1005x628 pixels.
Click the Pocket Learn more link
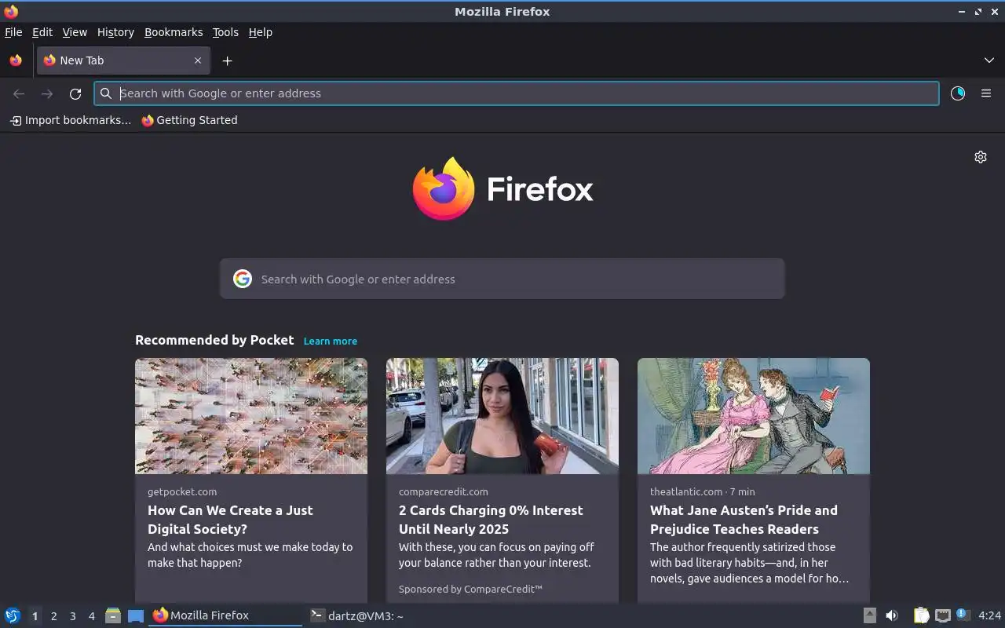pos(331,341)
